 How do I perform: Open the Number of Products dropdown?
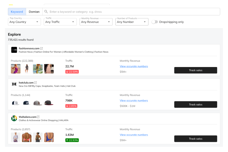click(x=132, y=22)
